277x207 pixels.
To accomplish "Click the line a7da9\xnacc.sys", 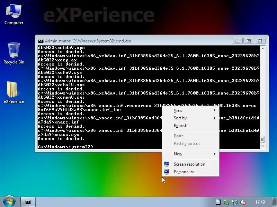I will (58, 135).
